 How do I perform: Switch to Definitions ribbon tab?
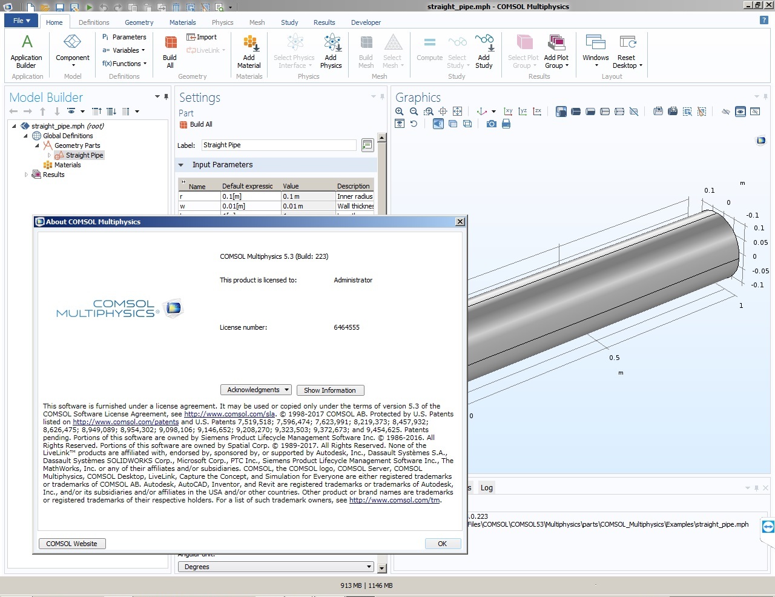[94, 22]
